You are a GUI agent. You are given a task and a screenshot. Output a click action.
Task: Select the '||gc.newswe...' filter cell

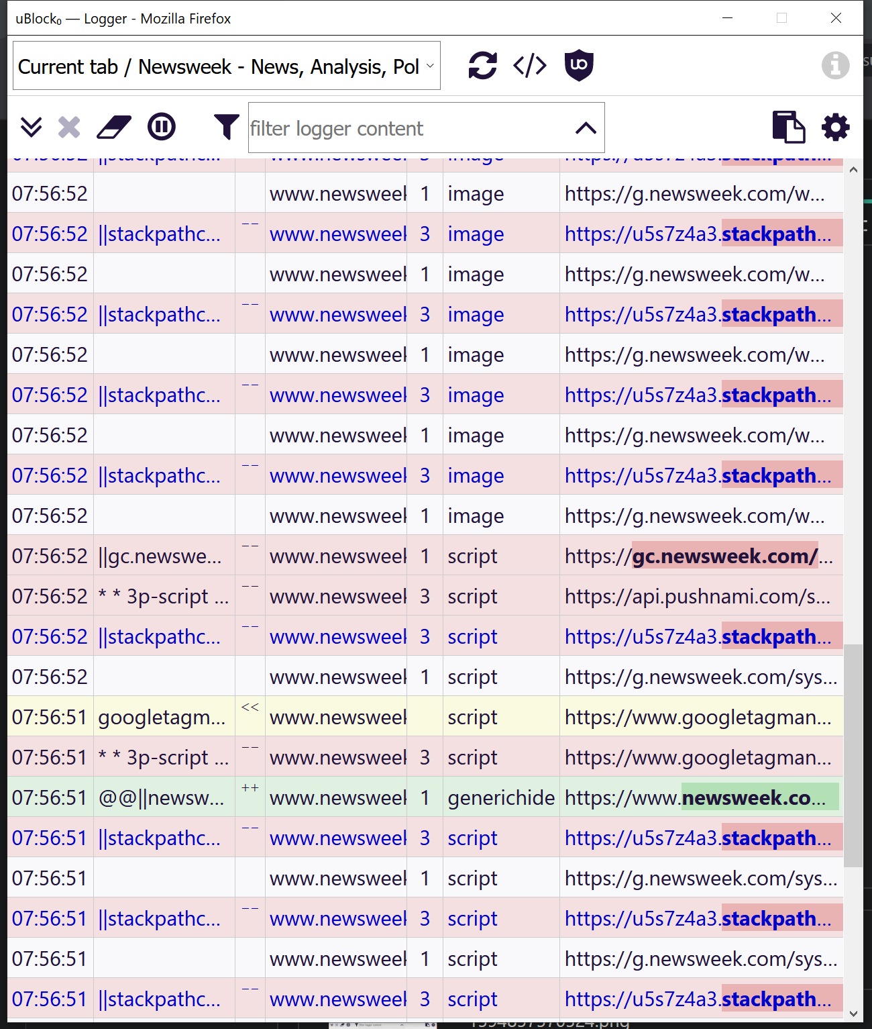(x=164, y=556)
